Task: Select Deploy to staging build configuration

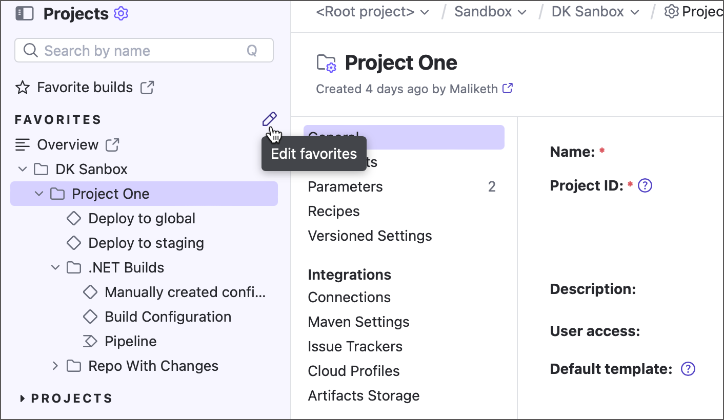Action: tap(146, 243)
